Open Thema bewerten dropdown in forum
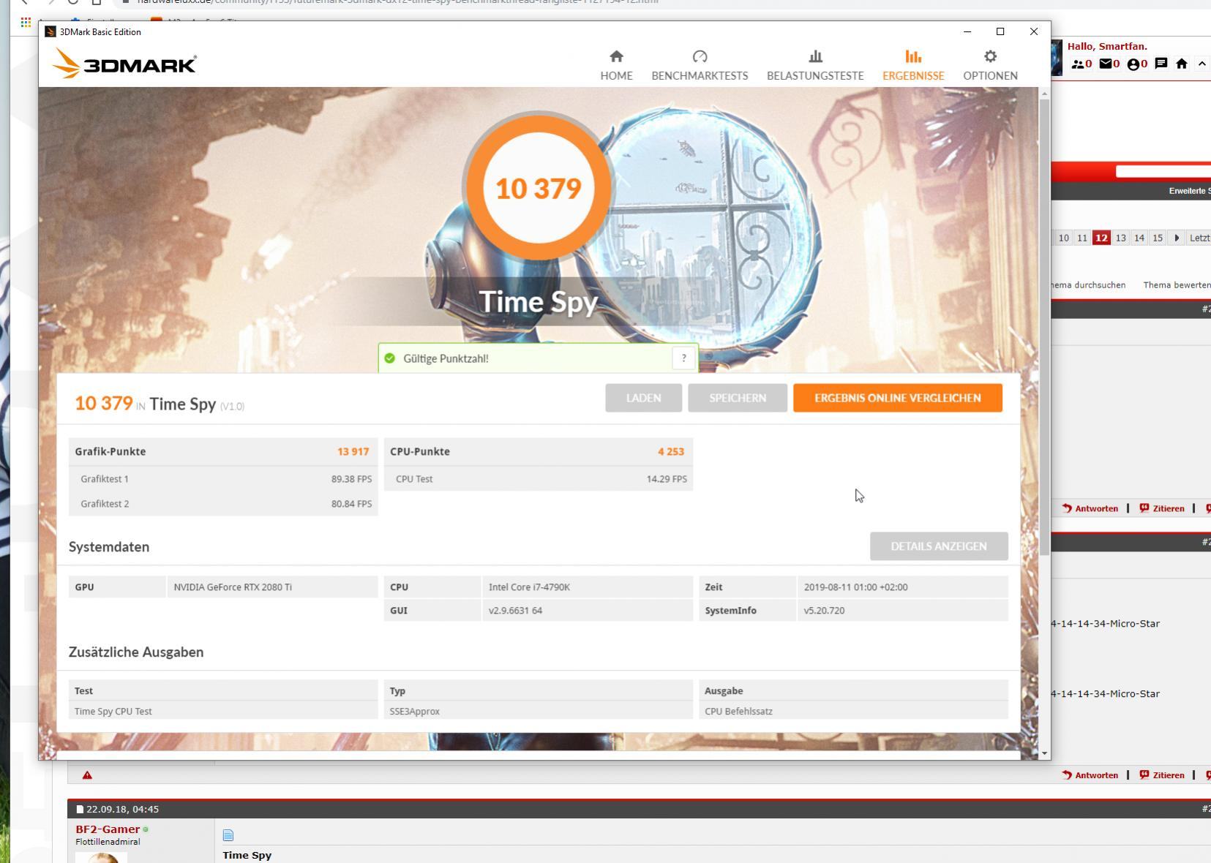The width and height of the screenshot is (1211, 863). click(x=1177, y=285)
